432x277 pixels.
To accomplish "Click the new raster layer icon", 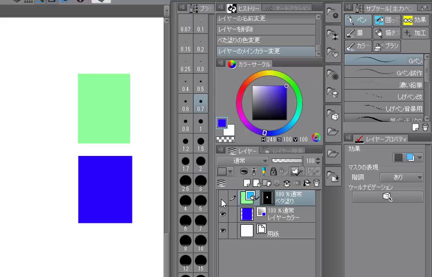I will (x=247, y=183).
